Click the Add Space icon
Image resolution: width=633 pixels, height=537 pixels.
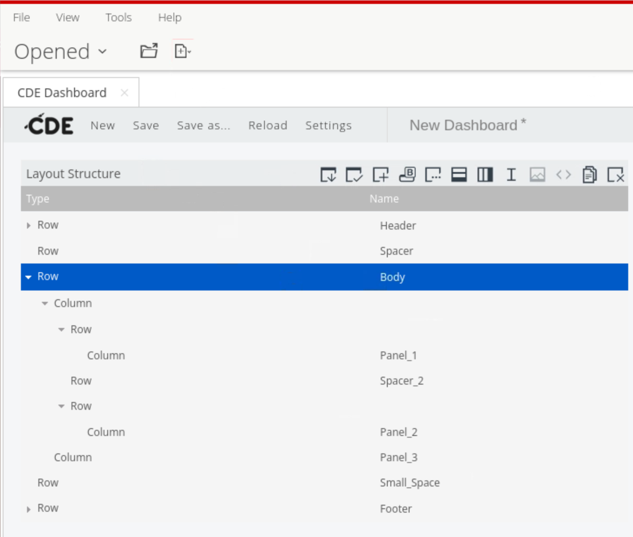[511, 175]
